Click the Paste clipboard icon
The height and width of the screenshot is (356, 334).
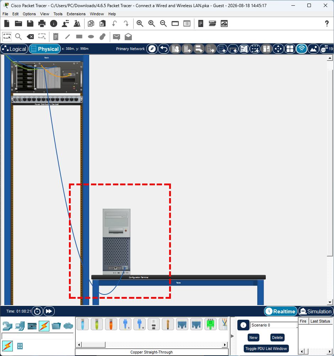103,23
